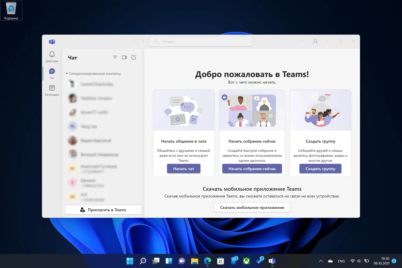Open Microsoft To Do on taskbar
Image resolution: width=402 pixels, height=268 pixels.
click(259, 260)
